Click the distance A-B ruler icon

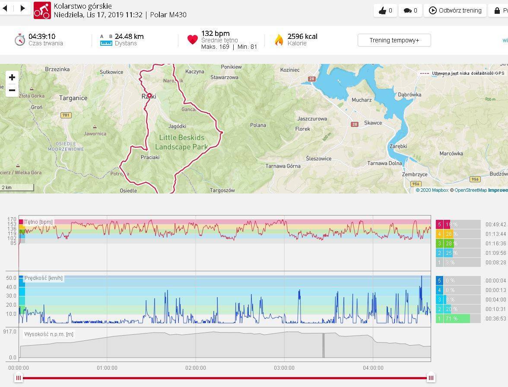[106, 40]
